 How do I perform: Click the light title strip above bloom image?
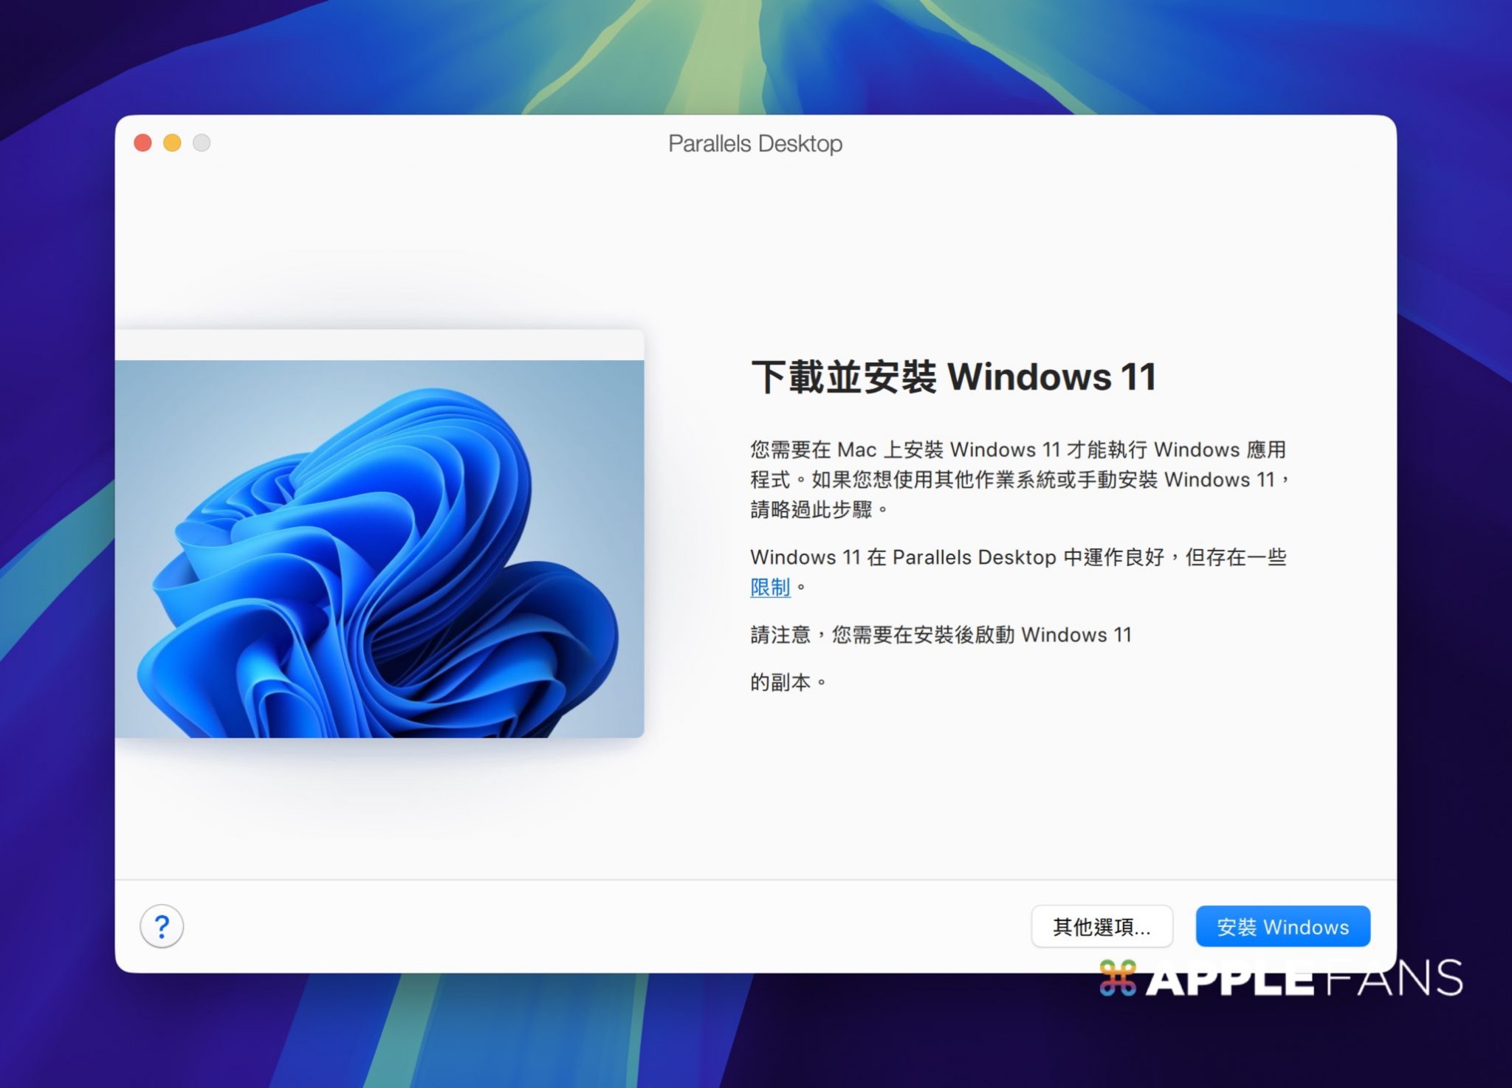click(379, 345)
